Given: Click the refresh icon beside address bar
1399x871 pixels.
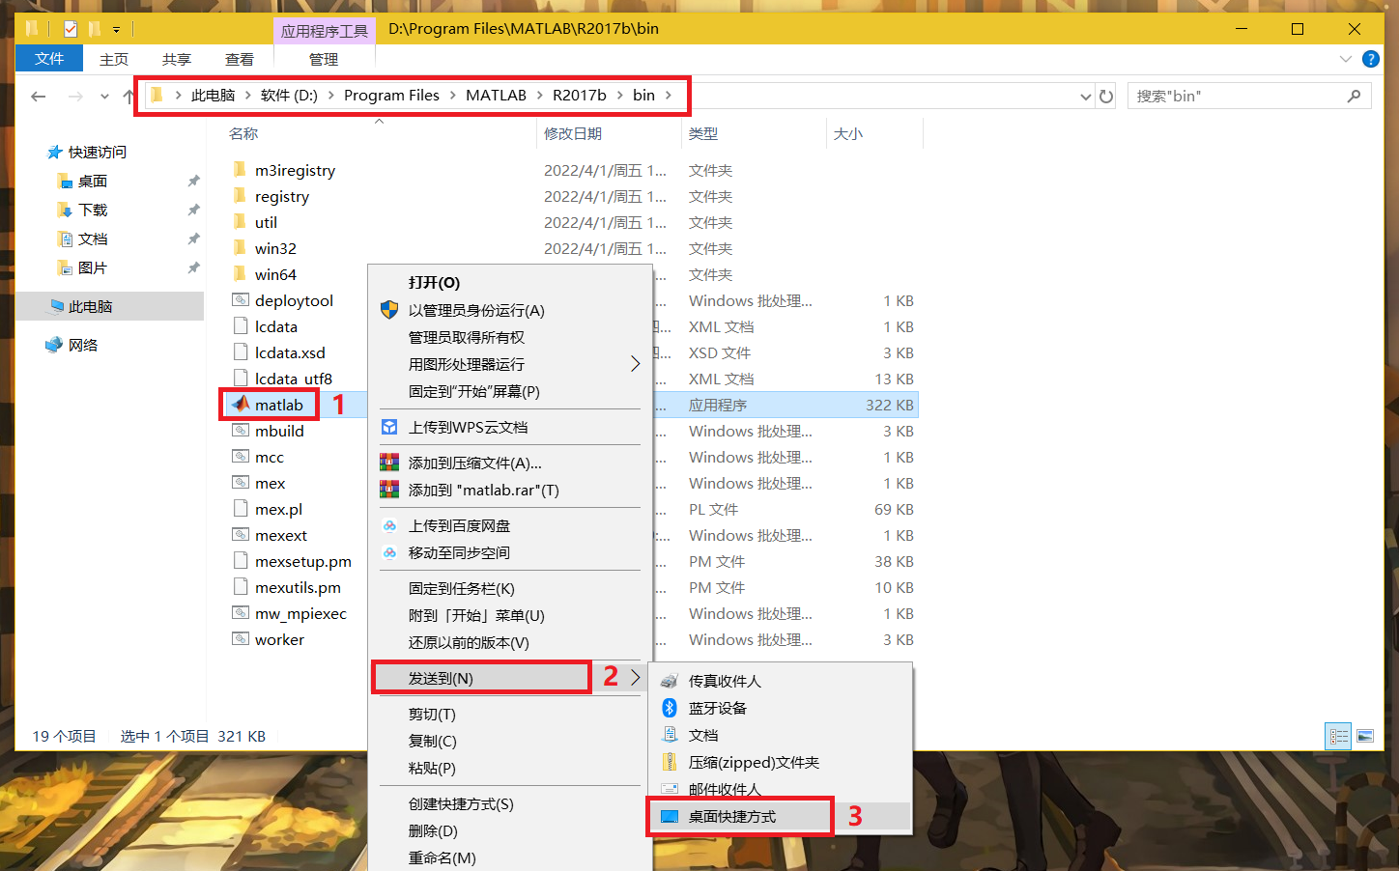Looking at the screenshot, I should coord(1106,97).
